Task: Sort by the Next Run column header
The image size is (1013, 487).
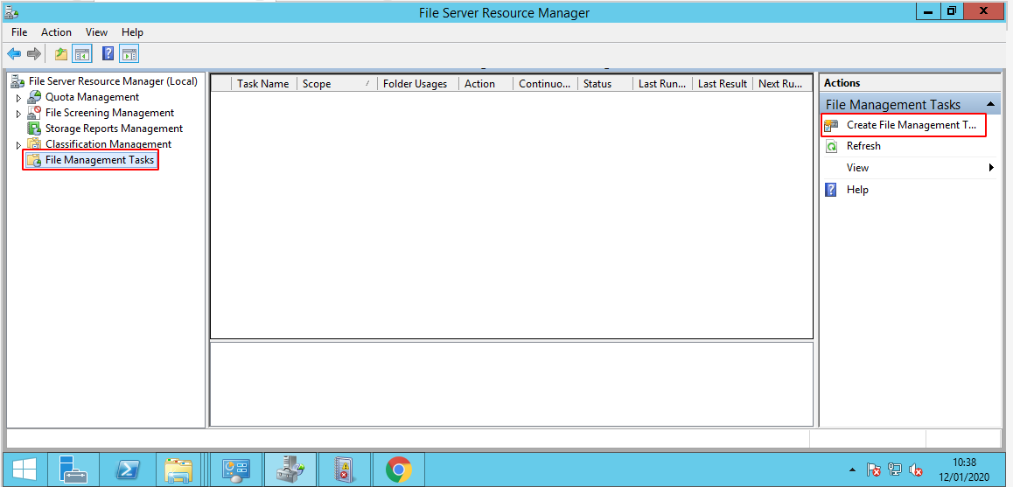Action: pos(782,84)
